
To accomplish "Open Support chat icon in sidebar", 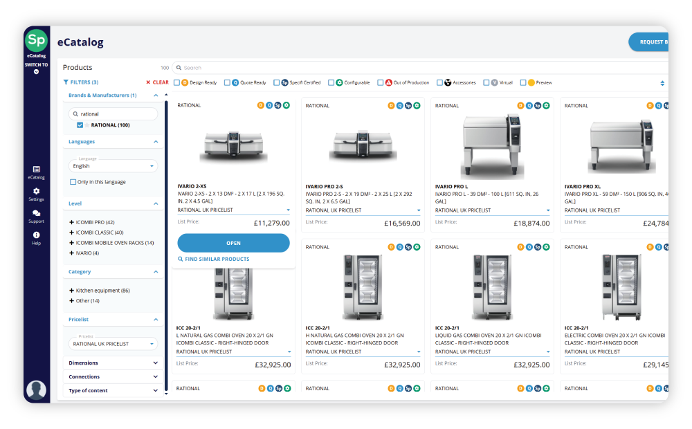I will coord(36,217).
